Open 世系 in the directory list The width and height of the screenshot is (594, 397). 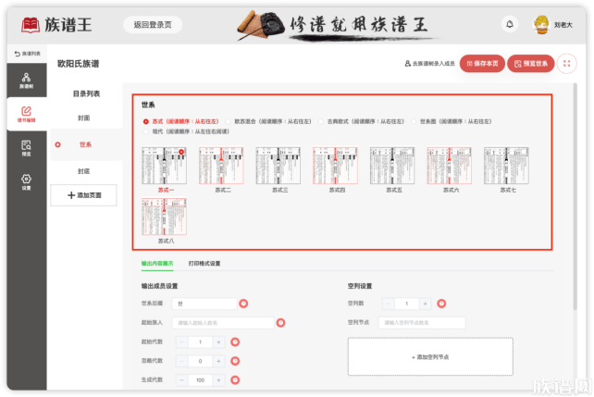pyautogui.click(x=86, y=144)
